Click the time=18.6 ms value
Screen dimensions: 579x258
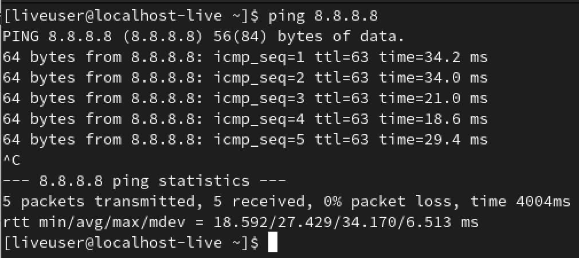pyautogui.click(x=433, y=119)
